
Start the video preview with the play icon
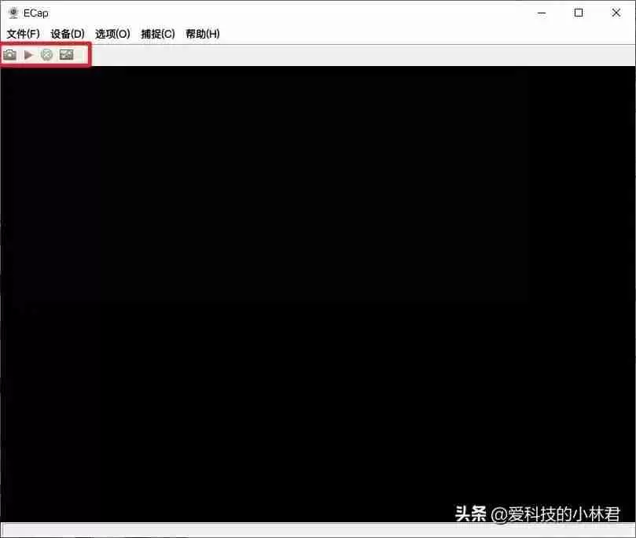pos(28,54)
